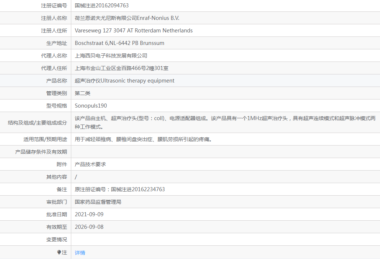The width and height of the screenshot is (380, 259).
Task: Click the 结构及组成/主要组成成分 label
Action: point(37,123)
